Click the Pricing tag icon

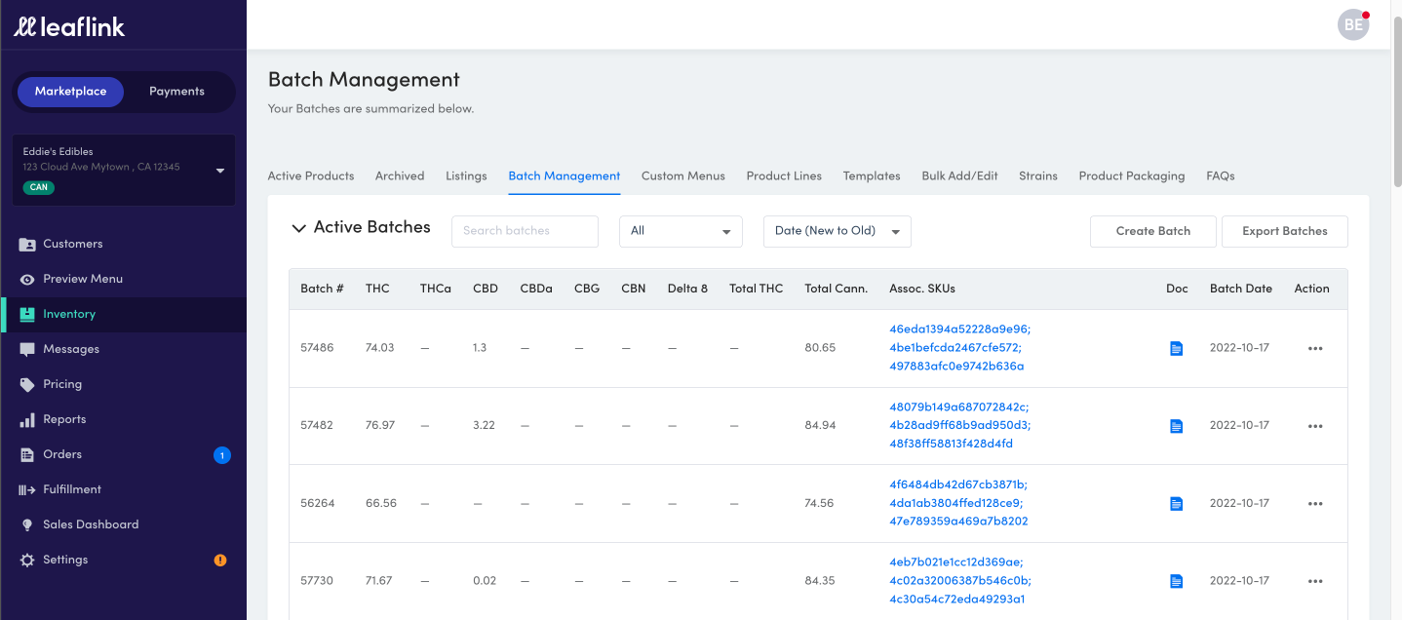(27, 384)
